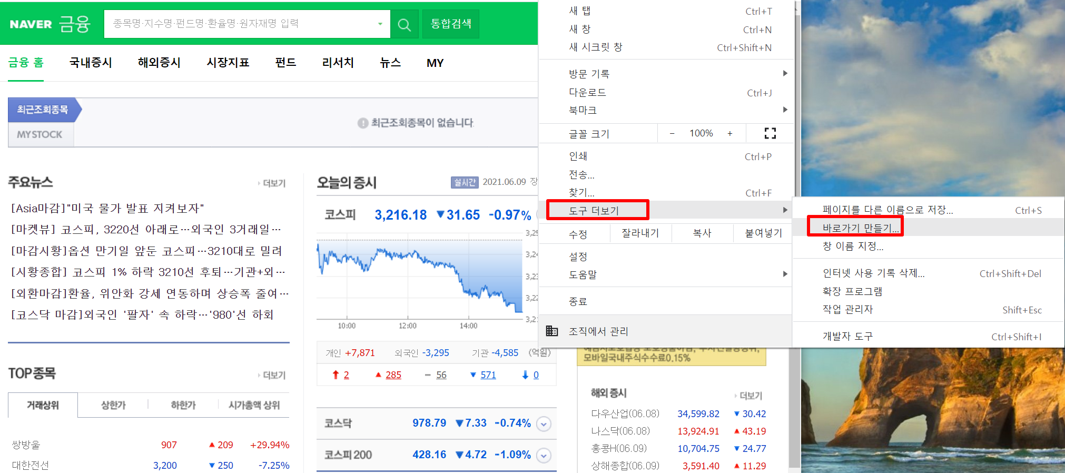
Task: Open the 뉴스 nav tab
Action: point(390,63)
